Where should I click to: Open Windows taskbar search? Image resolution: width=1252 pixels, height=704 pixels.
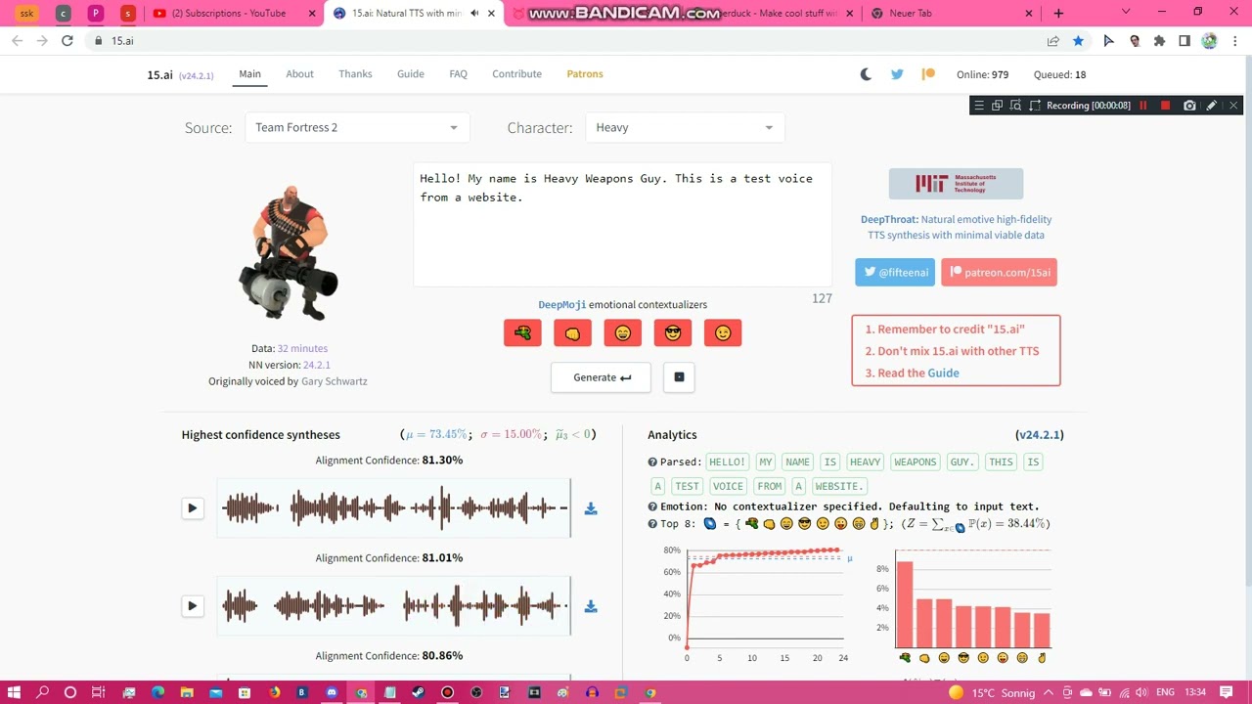[42, 693]
